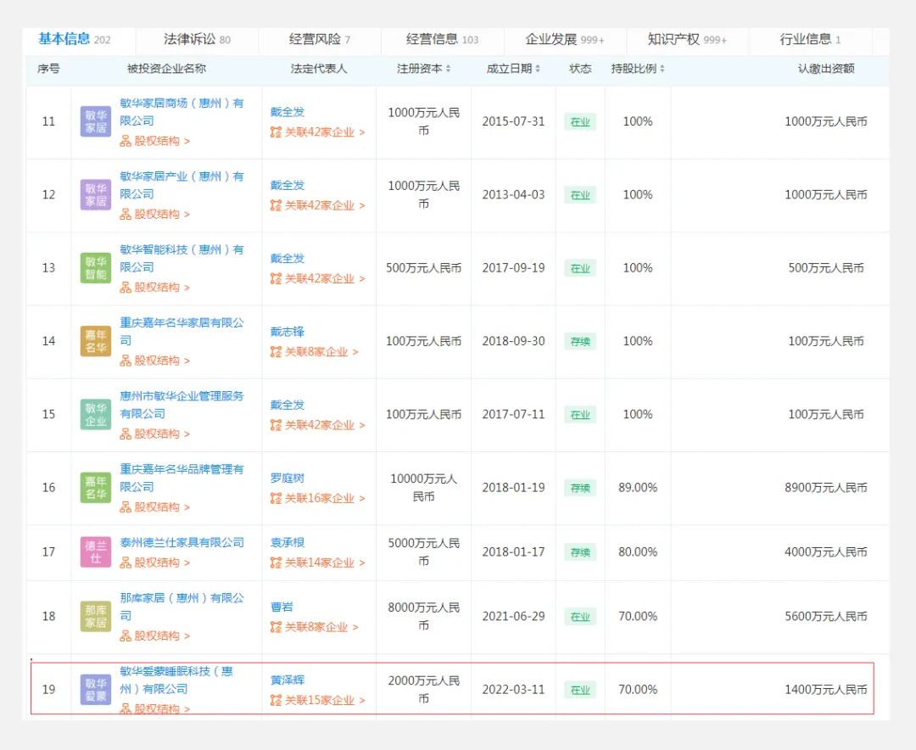Expand 股权结构 for row 11

(x=155, y=141)
